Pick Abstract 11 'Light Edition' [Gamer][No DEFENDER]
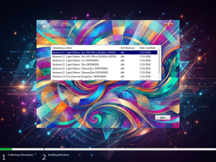Image resolution: width=216 pixels, height=162 pixels. pyautogui.click(x=105, y=73)
